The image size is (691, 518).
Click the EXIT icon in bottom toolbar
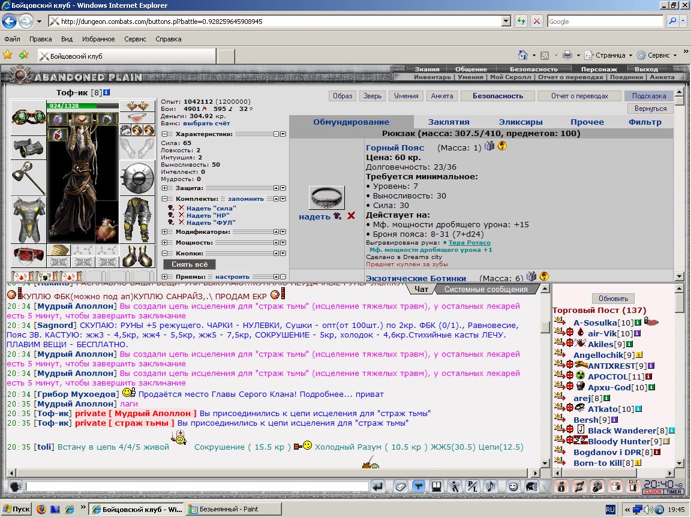click(x=633, y=486)
